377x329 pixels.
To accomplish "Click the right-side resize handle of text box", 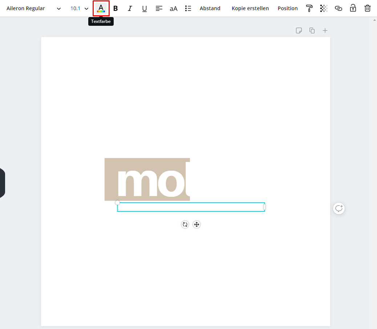I will coord(264,207).
